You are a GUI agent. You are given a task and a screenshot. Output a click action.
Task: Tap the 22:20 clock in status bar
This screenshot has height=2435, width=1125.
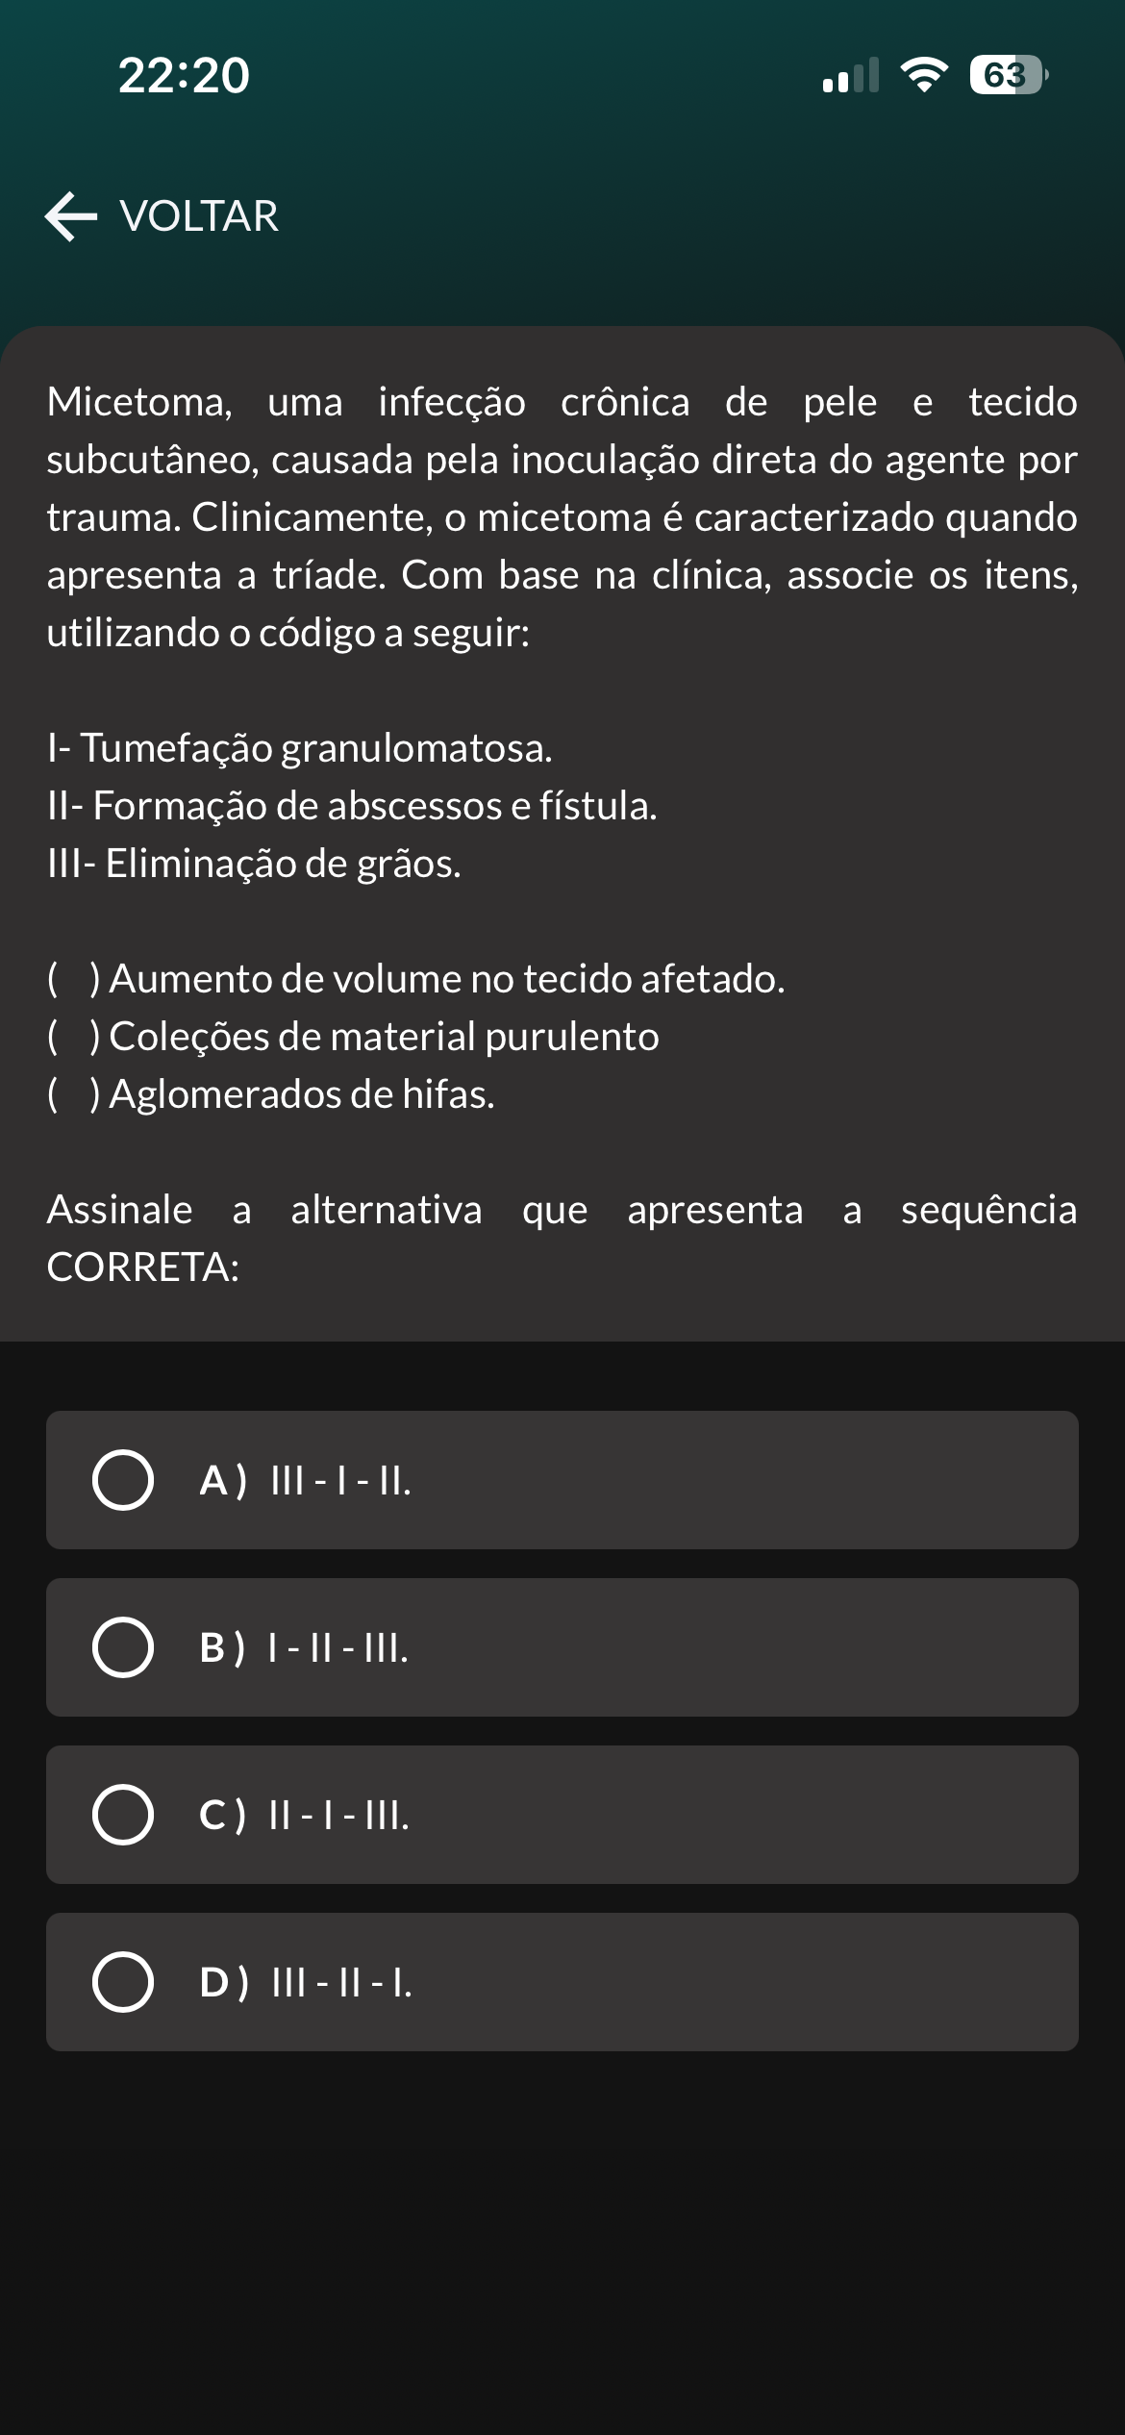click(184, 75)
